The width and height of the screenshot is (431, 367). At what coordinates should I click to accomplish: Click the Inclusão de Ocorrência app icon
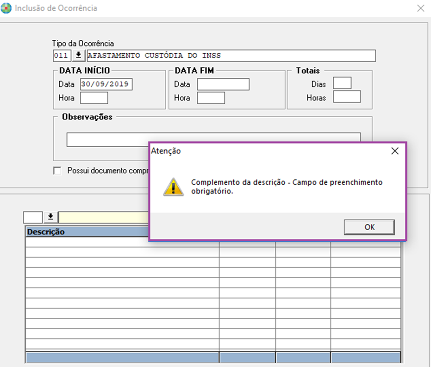point(6,8)
